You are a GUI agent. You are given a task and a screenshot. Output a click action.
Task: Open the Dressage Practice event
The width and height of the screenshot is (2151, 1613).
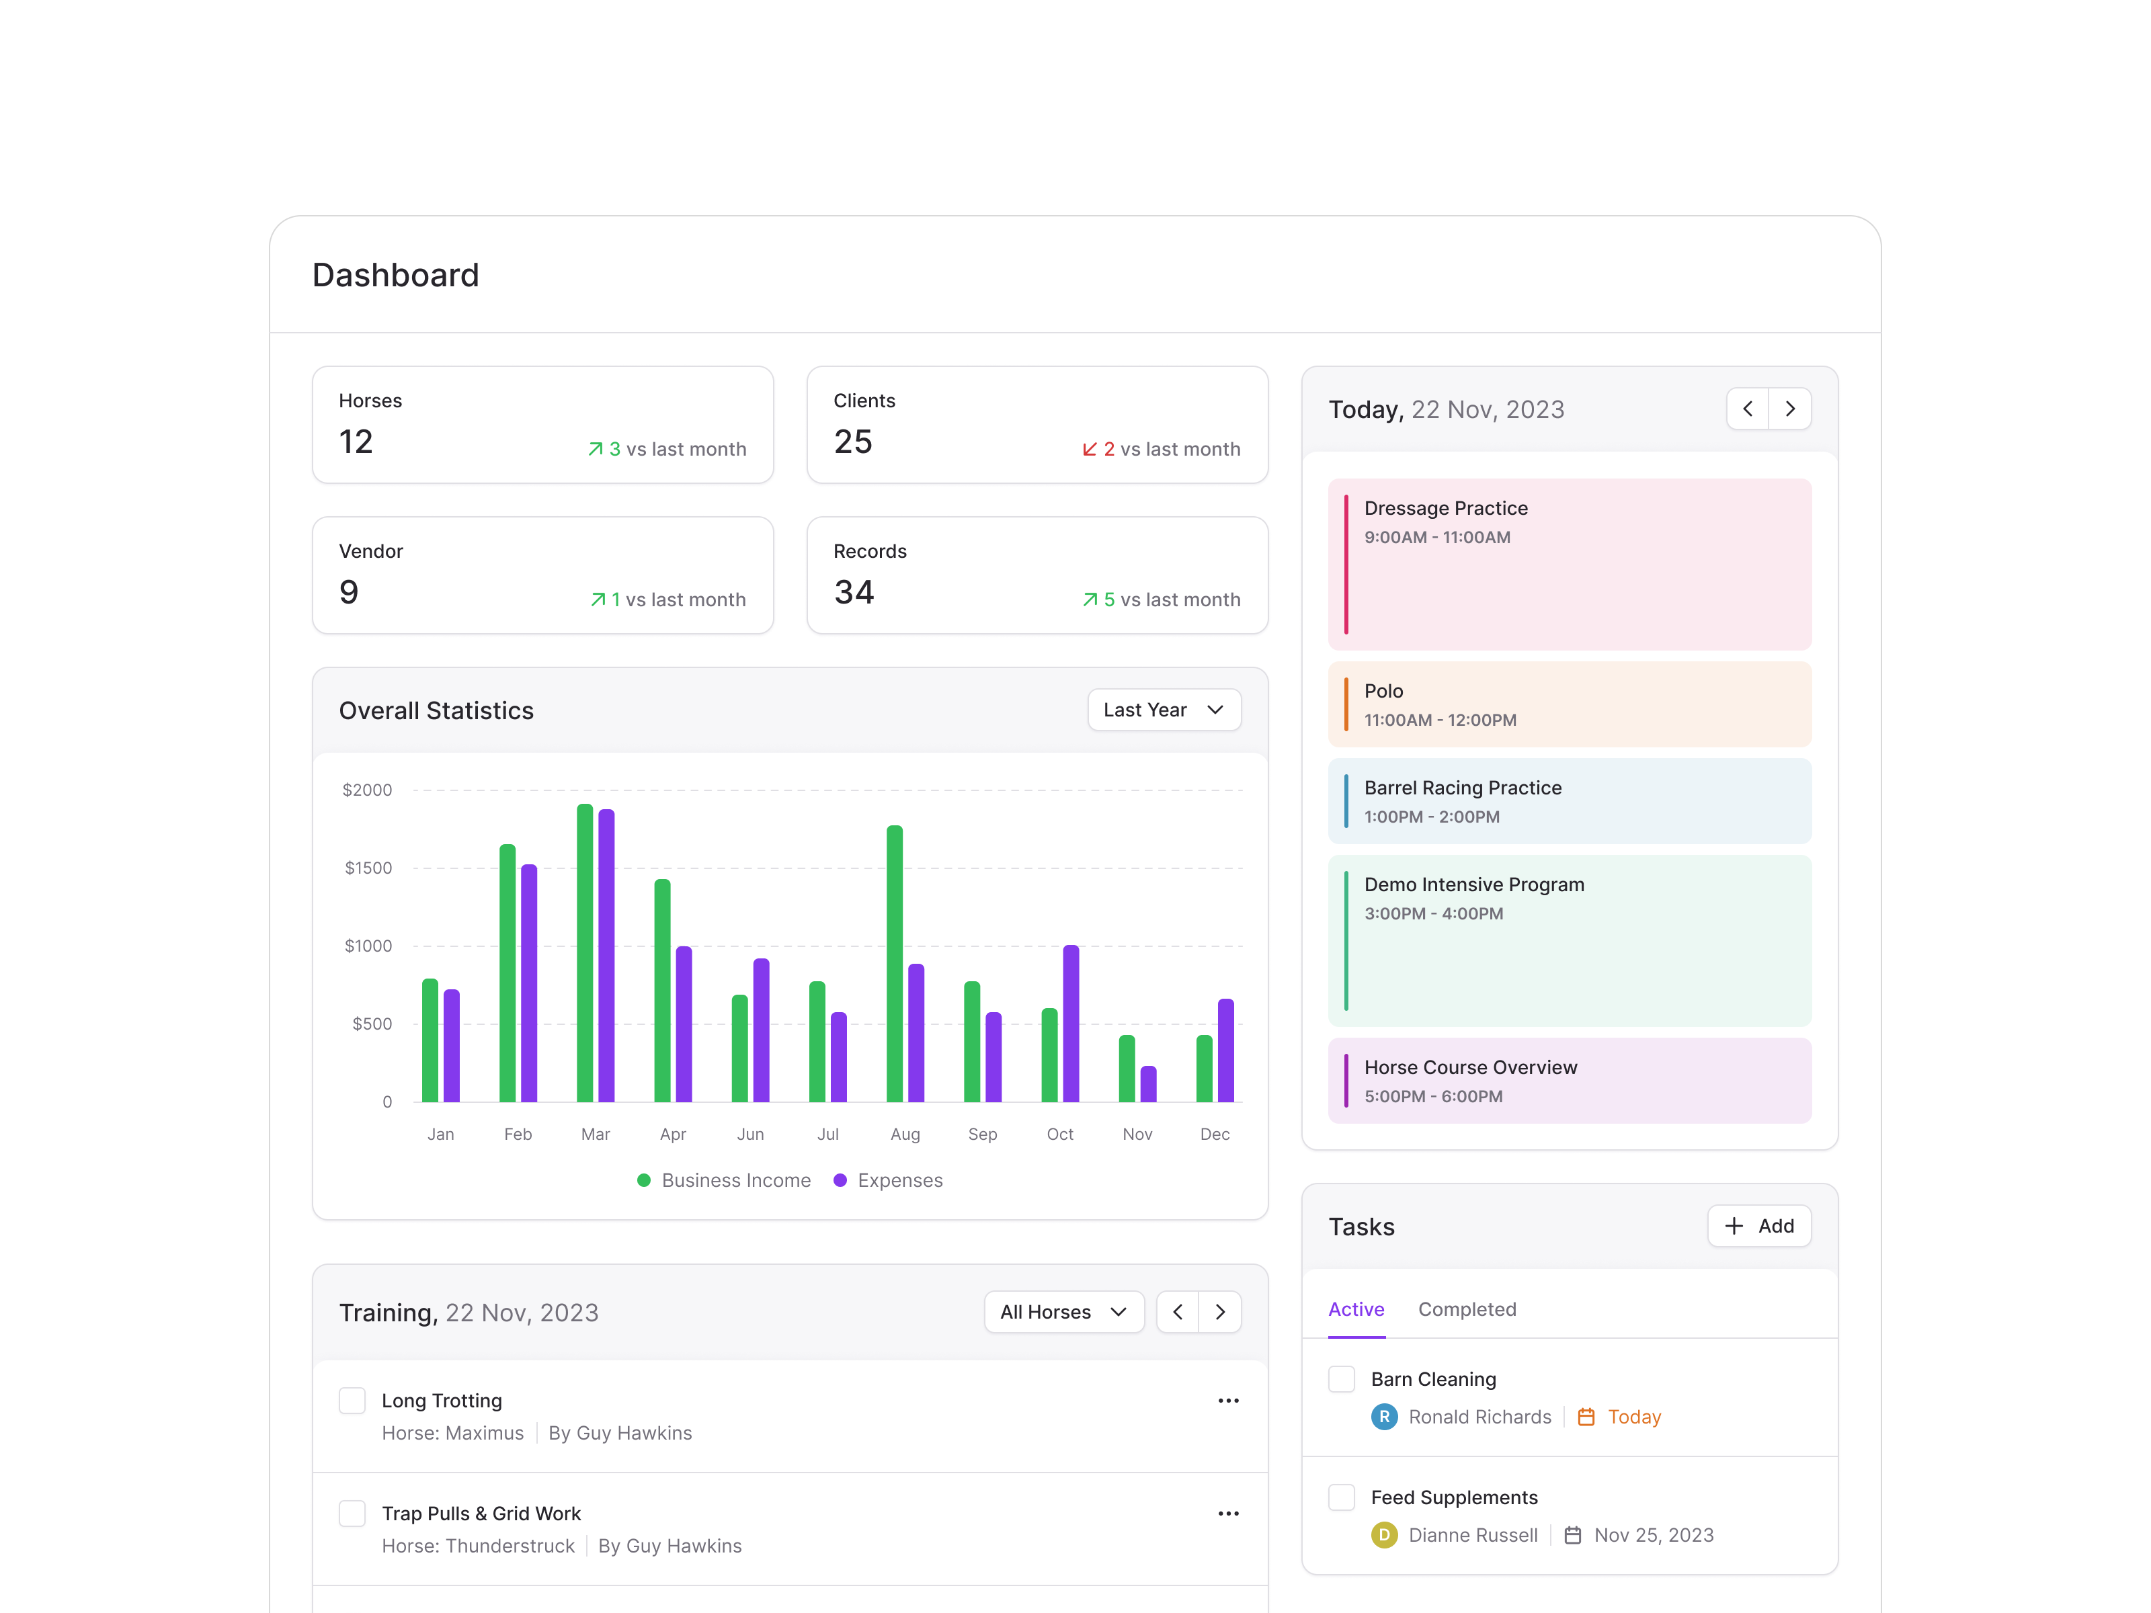[1568, 564]
